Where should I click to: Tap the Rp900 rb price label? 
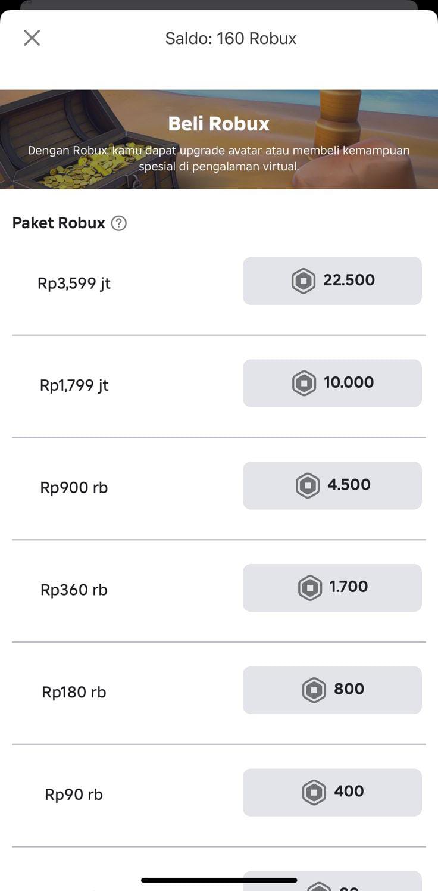point(74,488)
